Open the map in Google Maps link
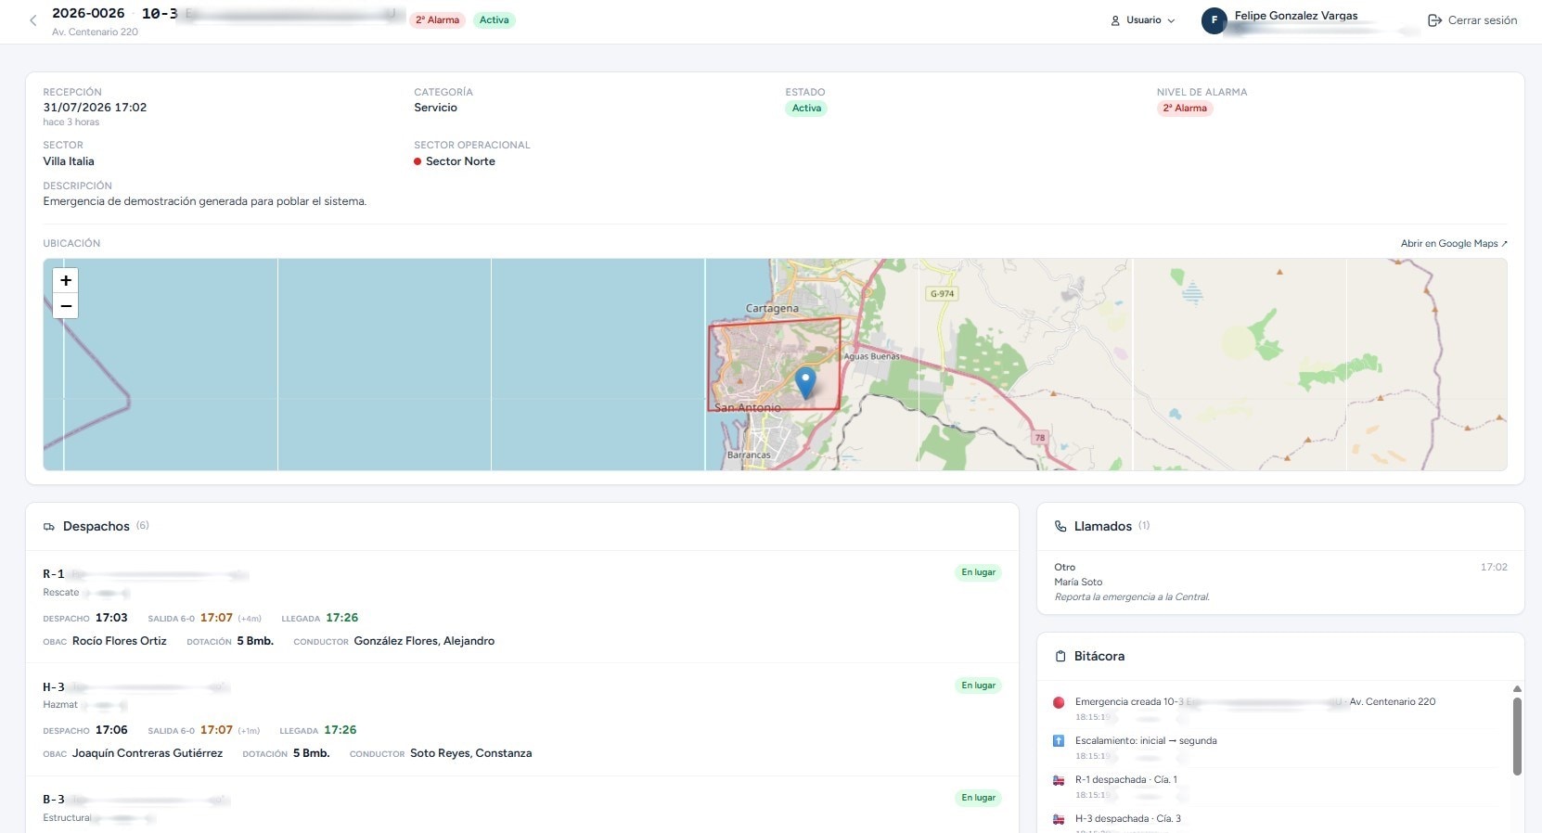Viewport: 1542px width, 833px height. point(1454,243)
